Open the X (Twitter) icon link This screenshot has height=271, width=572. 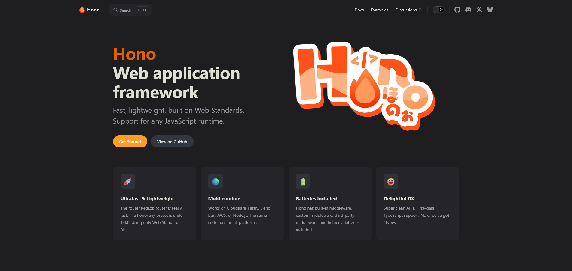[x=479, y=10]
